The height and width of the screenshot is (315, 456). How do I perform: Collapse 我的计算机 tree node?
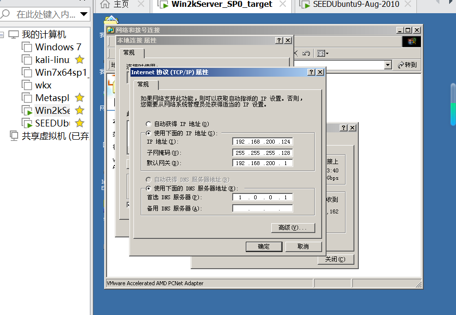coord(2,35)
